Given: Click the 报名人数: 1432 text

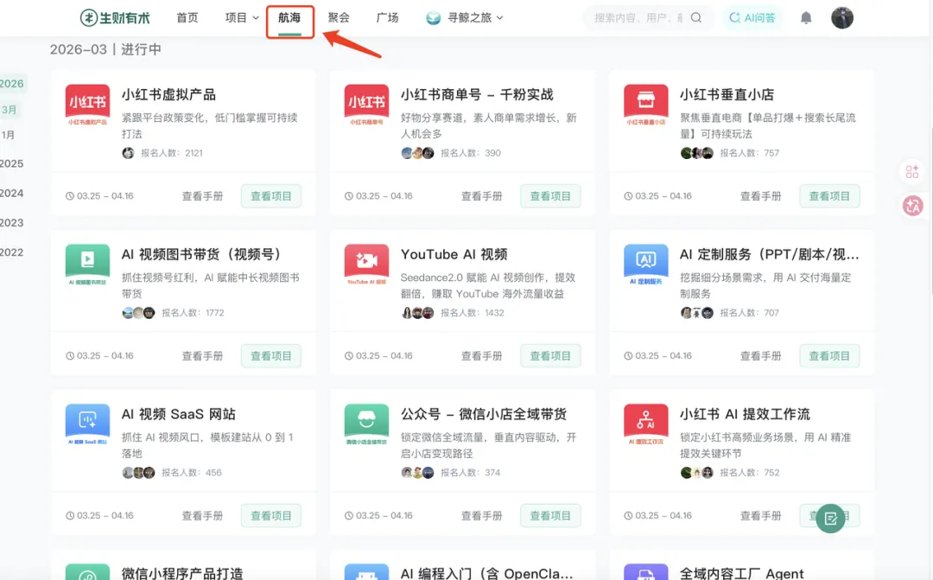Looking at the screenshot, I should pyautogui.click(x=472, y=313).
